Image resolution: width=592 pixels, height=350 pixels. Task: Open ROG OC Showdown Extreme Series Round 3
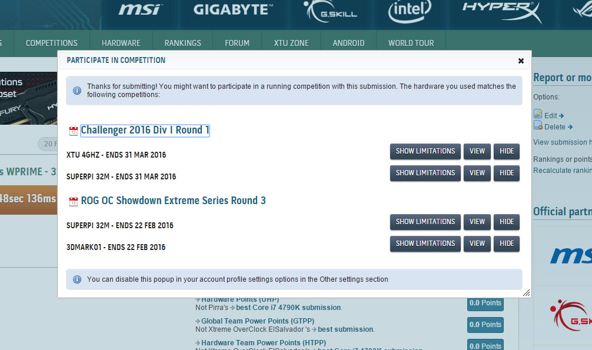pyautogui.click(x=173, y=201)
